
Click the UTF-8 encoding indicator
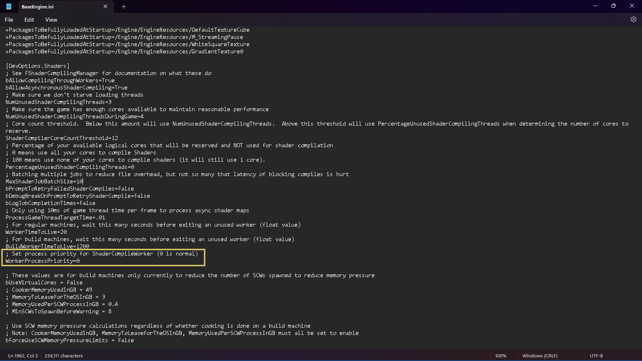coord(596,356)
